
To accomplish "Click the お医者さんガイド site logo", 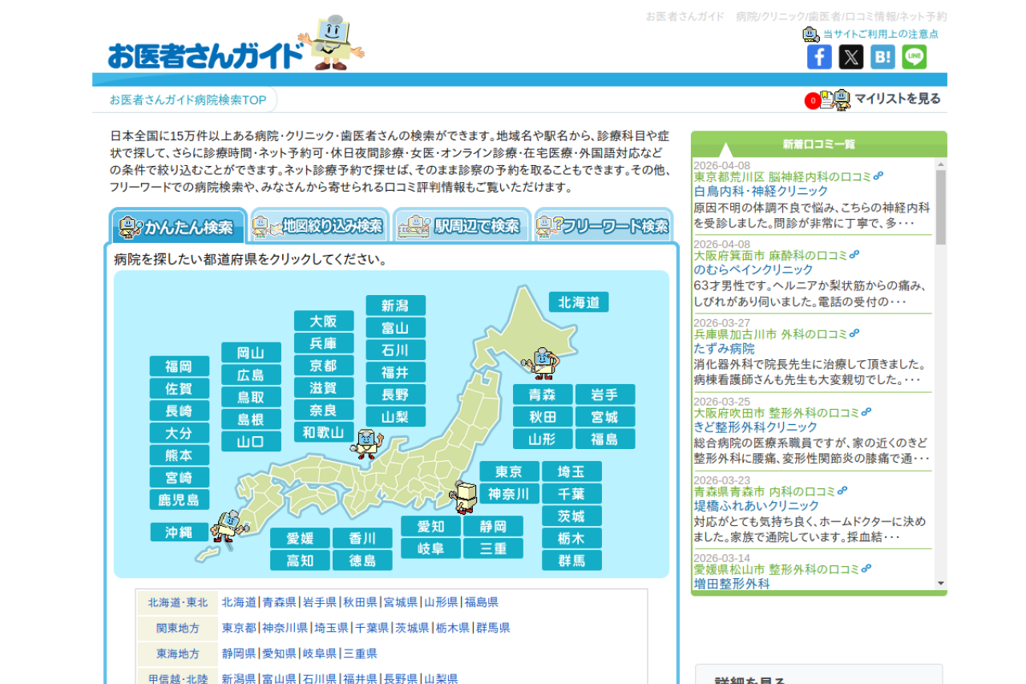I will [206, 55].
